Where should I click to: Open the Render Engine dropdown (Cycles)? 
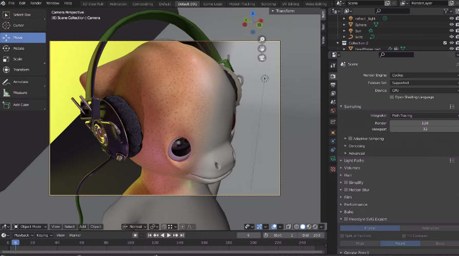pos(425,75)
